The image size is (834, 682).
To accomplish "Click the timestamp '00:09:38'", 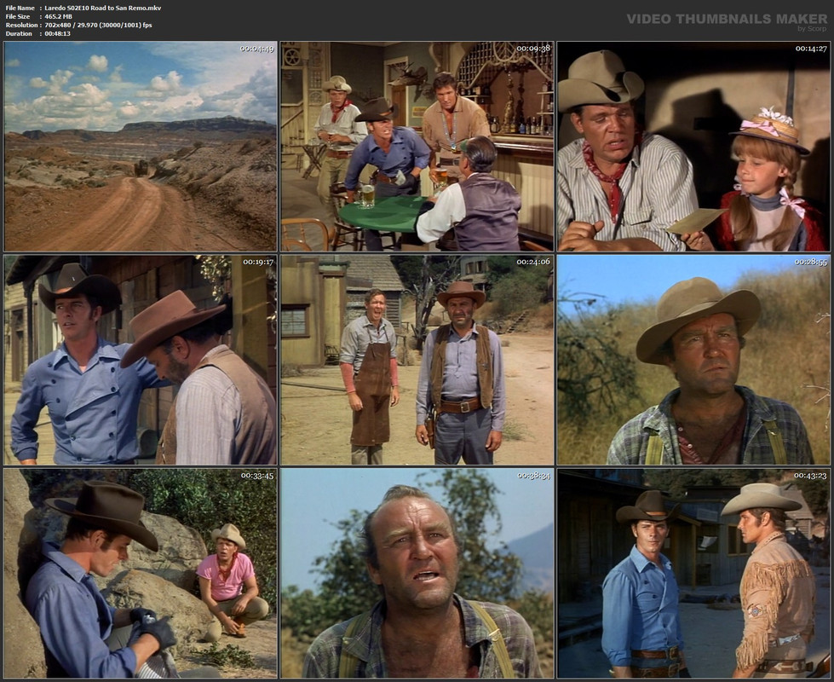I will 533,49.
